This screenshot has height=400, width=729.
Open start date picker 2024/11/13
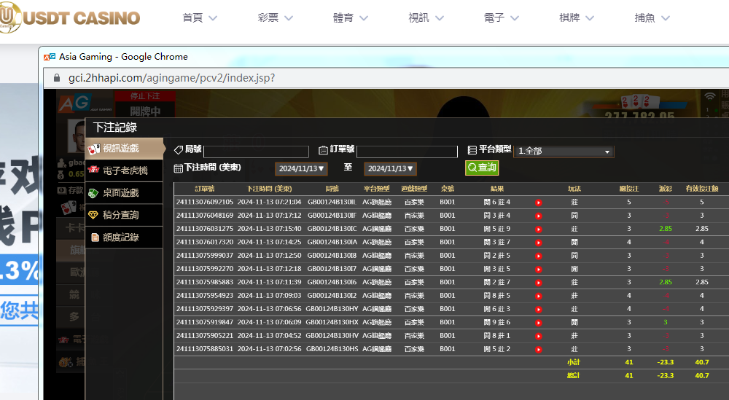[301, 168]
